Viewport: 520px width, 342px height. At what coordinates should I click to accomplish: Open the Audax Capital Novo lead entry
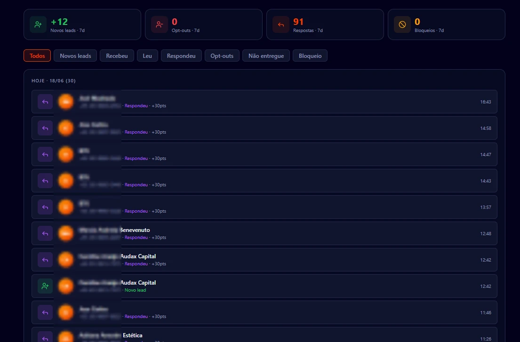(264, 286)
